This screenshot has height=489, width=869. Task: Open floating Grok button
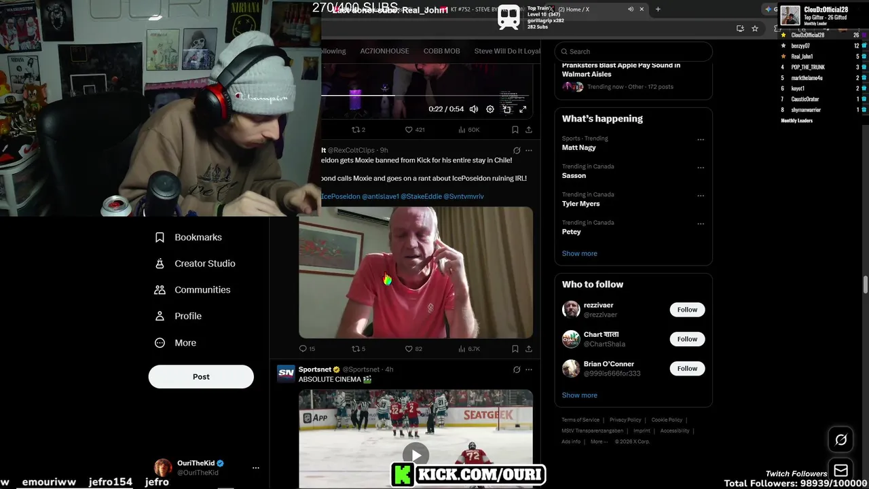pyautogui.click(x=840, y=440)
